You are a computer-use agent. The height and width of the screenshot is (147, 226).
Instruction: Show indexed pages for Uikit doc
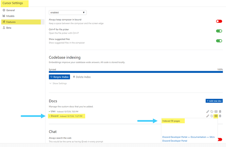click(216, 112)
